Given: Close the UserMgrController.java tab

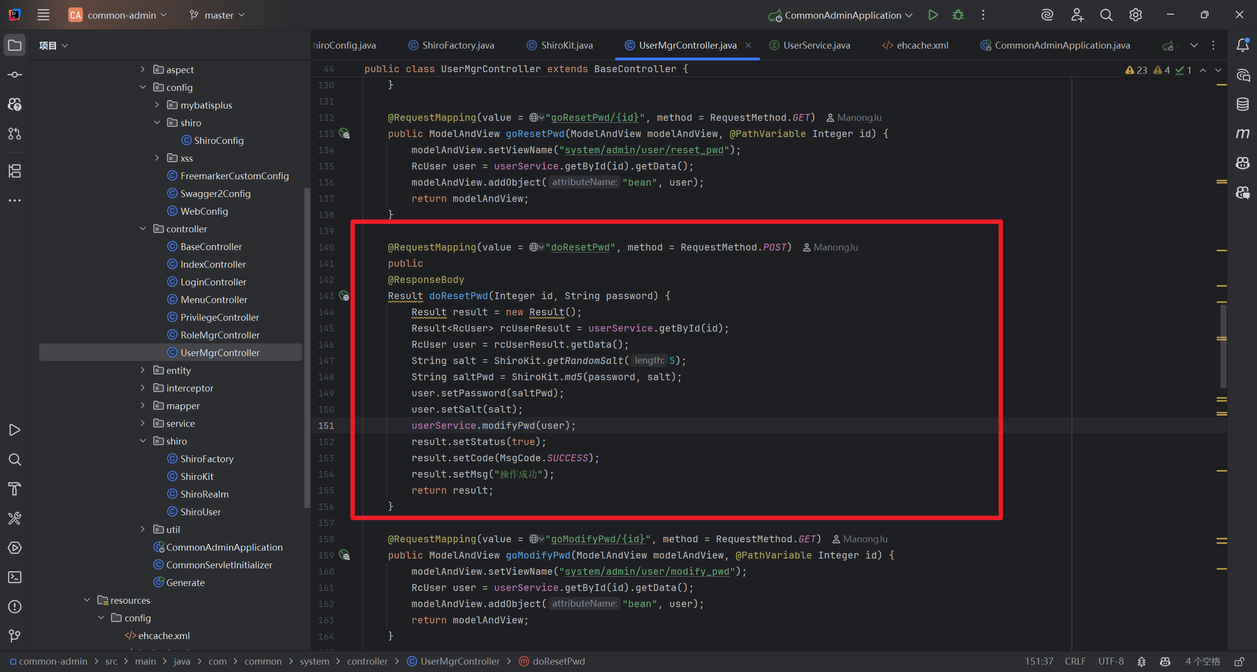Looking at the screenshot, I should 748,45.
